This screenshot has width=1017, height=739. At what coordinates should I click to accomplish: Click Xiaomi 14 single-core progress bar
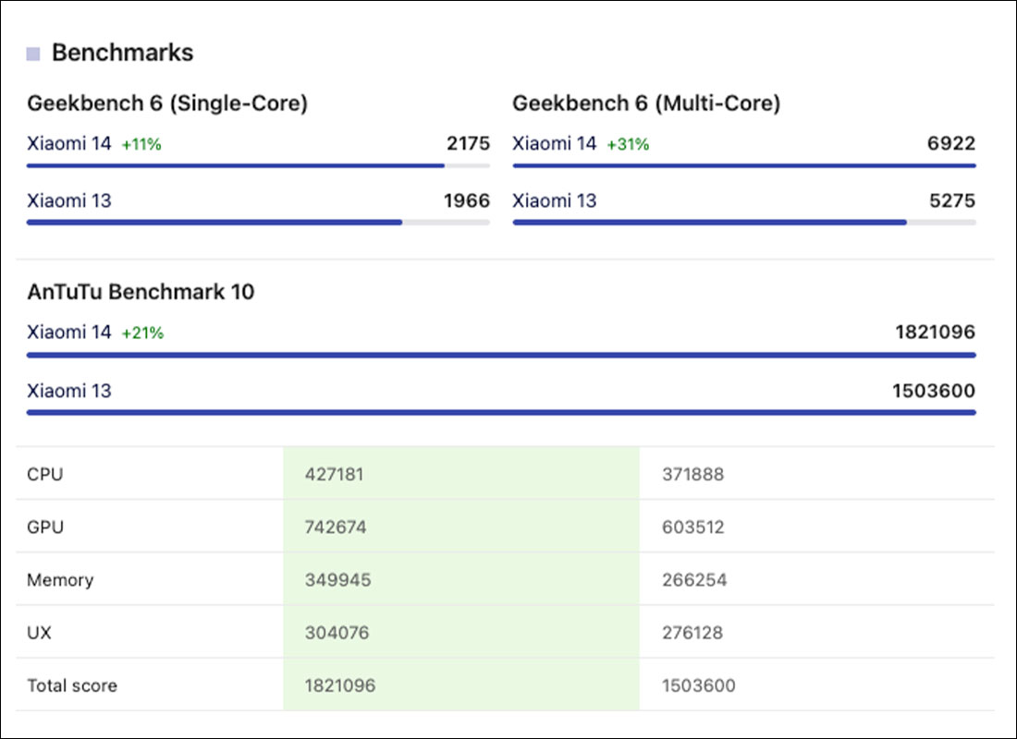258,166
